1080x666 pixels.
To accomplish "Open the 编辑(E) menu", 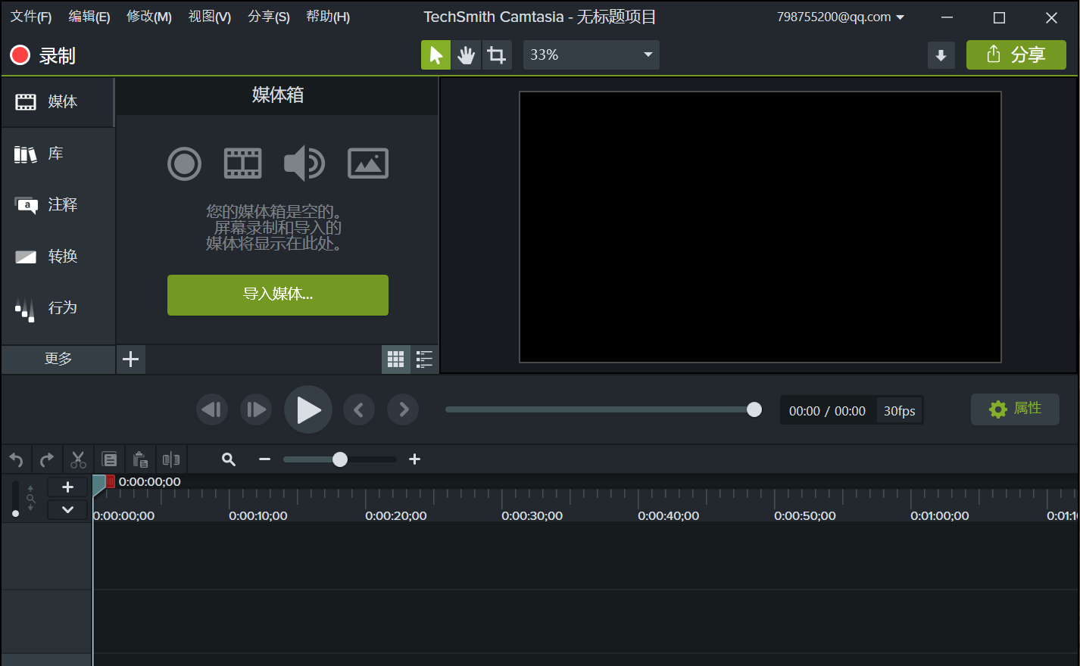I will [89, 17].
